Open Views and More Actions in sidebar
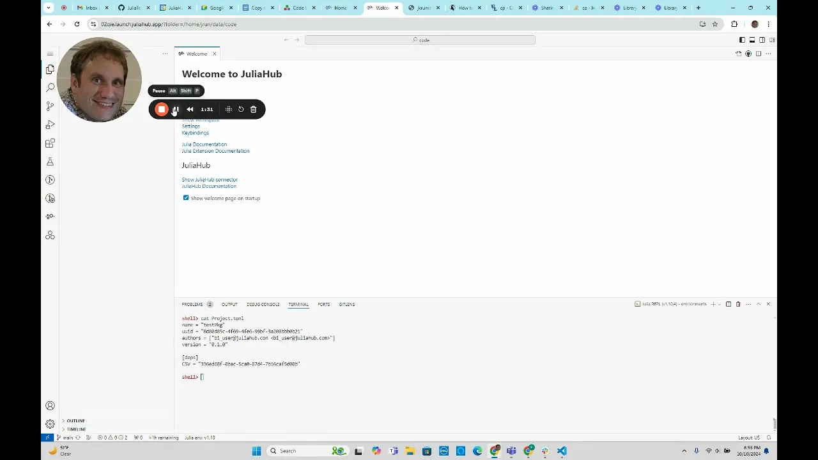Image resolution: width=818 pixels, height=460 pixels. pyautogui.click(x=165, y=54)
